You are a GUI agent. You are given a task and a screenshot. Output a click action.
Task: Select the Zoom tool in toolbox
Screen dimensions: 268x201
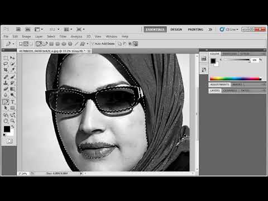click(12, 121)
